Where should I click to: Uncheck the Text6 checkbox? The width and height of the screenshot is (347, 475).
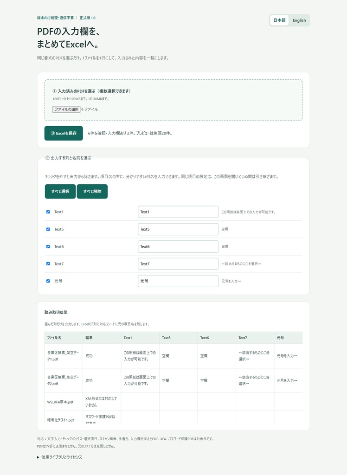(x=48, y=247)
